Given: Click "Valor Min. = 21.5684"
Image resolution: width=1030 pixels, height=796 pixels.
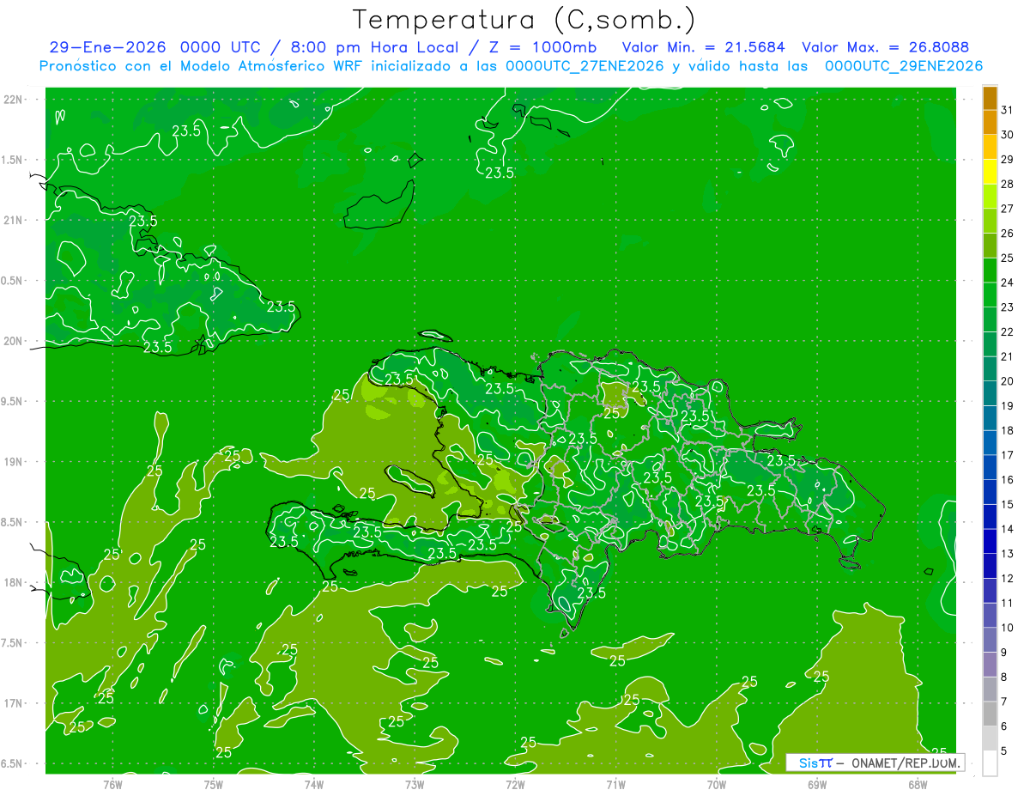Looking at the screenshot, I should pyautogui.click(x=703, y=47).
